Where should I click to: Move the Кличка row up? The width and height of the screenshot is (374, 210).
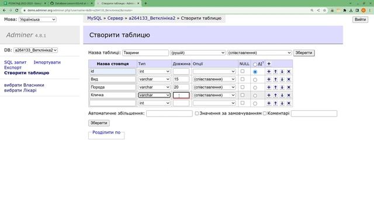click(x=275, y=95)
